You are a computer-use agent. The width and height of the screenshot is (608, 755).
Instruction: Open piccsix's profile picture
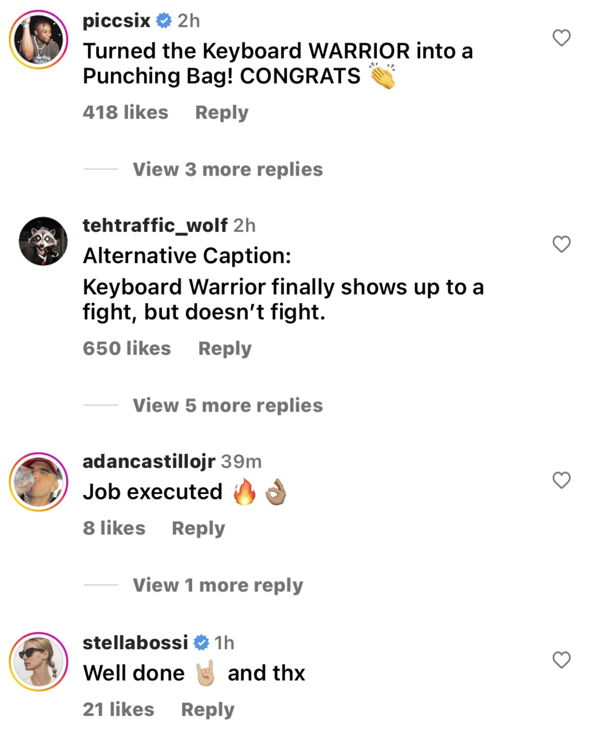tap(39, 40)
